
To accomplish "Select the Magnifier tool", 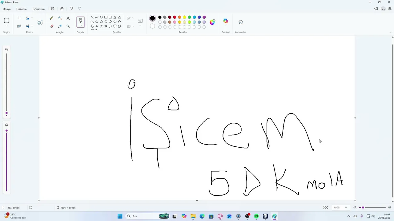I will pos(68,26).
